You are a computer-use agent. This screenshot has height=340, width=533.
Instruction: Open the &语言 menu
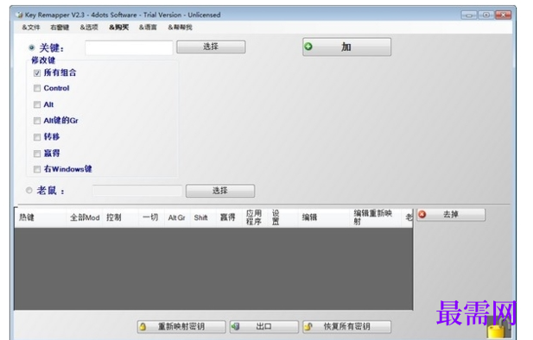[x=148, y=27]
